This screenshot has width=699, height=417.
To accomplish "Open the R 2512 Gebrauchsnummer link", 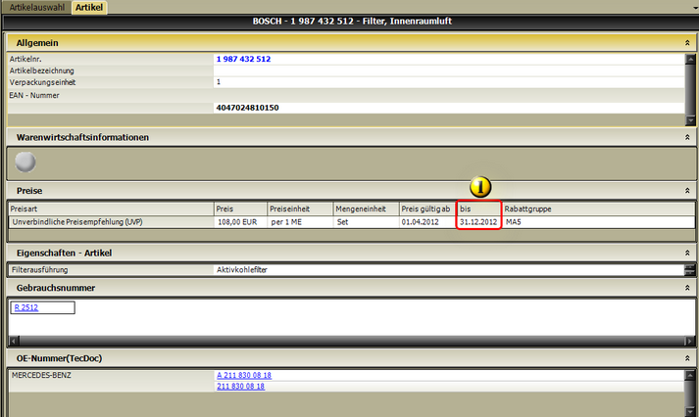I will click(26, 307).
